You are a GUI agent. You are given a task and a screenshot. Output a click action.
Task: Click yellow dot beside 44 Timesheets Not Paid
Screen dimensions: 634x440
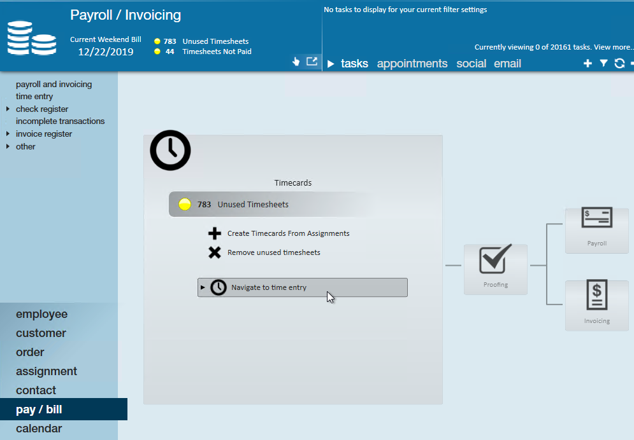(x=157, y=52)
